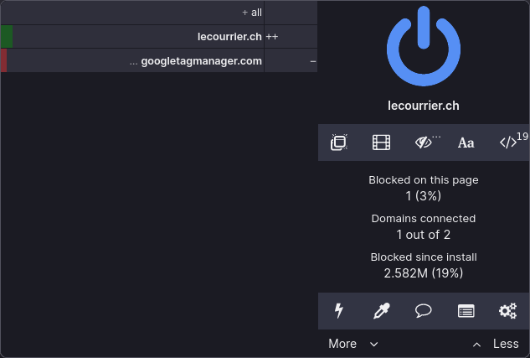This screenshot has height=358, width=530.
Task: Toggle popup blocking for this site
Action: [x=339, y=143]
